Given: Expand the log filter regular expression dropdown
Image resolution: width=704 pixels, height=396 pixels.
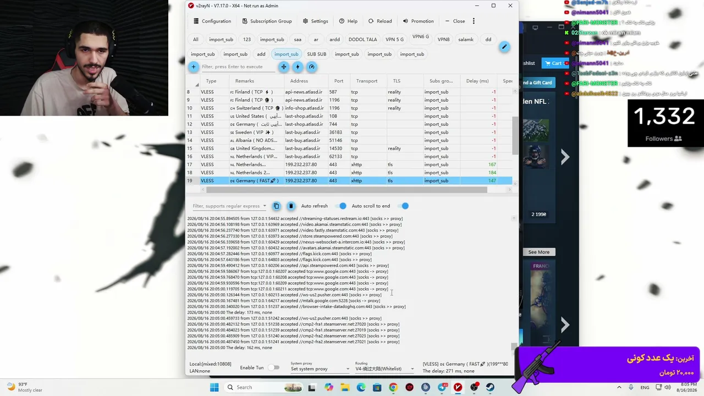Looking at the screenshot, I should click(265, 206).
